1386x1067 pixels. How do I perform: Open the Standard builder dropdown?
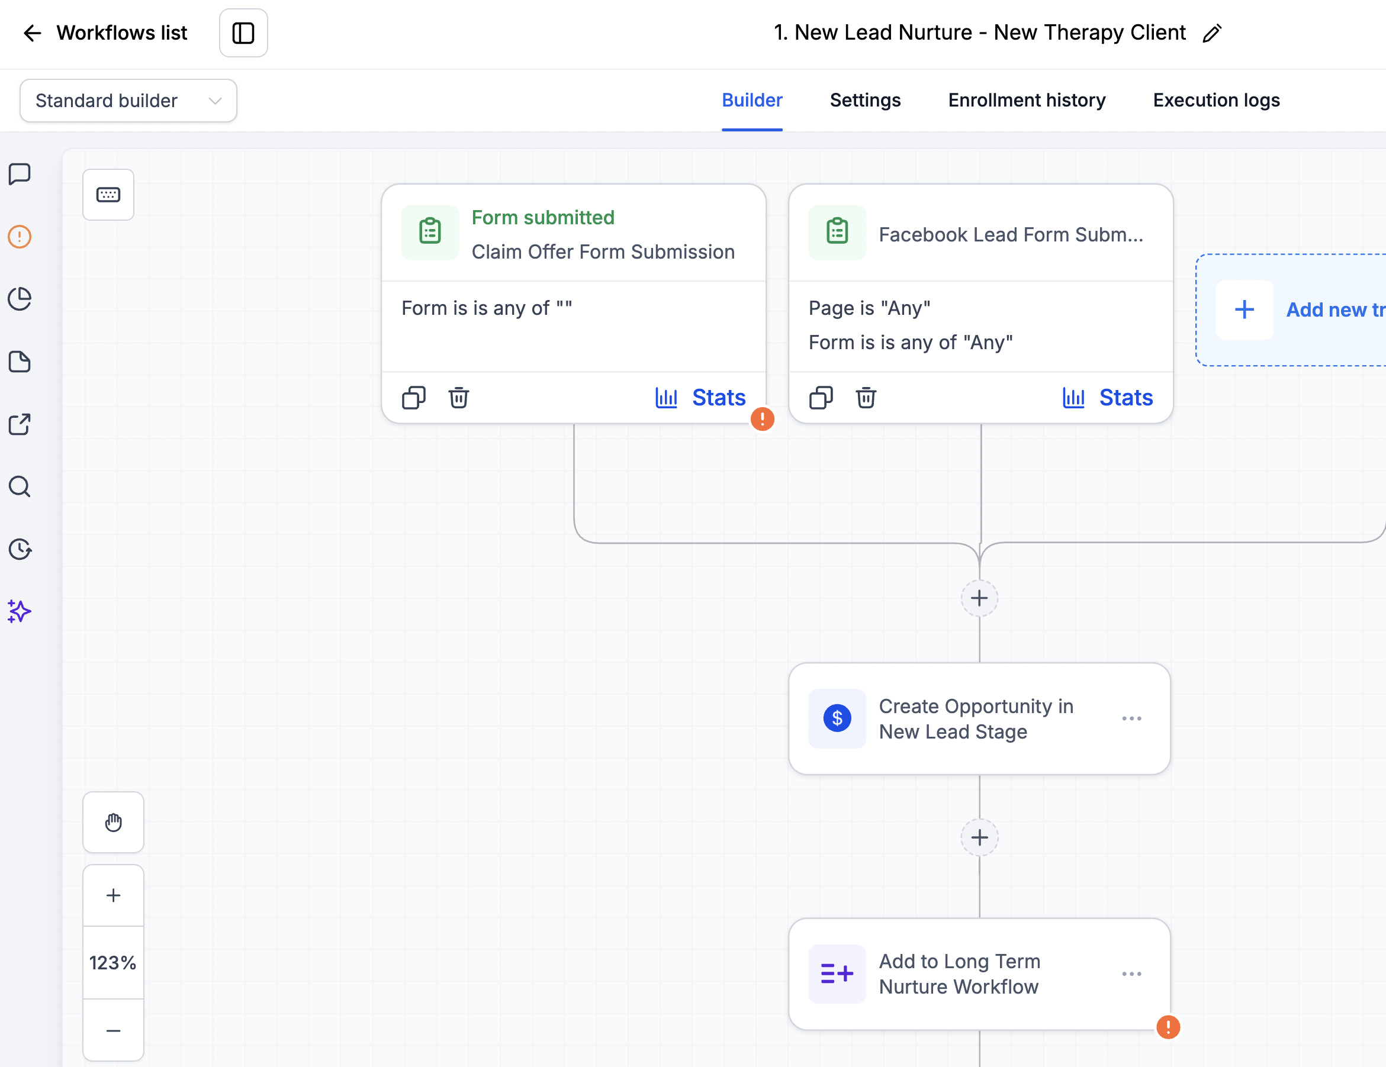pos(128,100)
